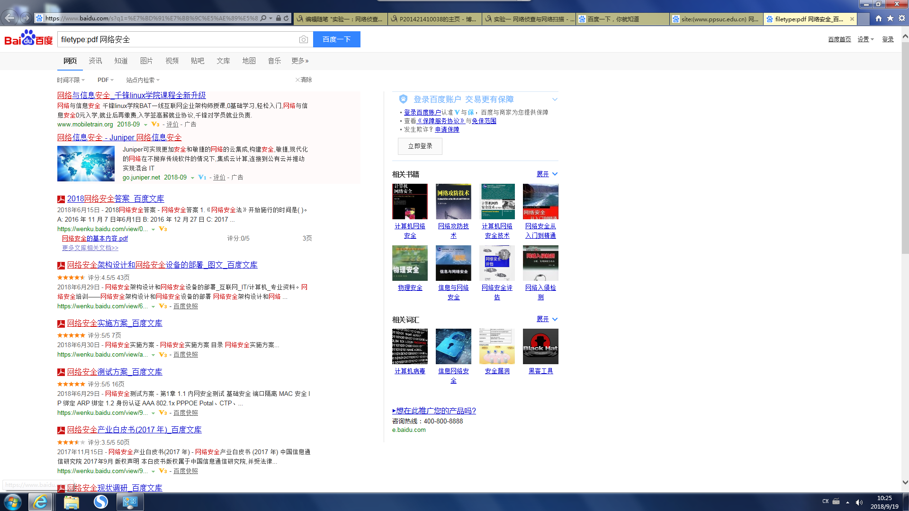Open 设置 settings dropdown
The width and height of the screenshot is (909, 511).
(x=865, y=39)
